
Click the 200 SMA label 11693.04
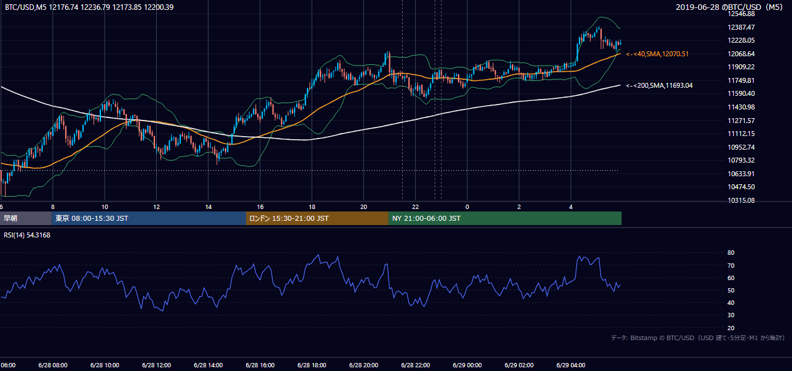click(x=659, y=86)
